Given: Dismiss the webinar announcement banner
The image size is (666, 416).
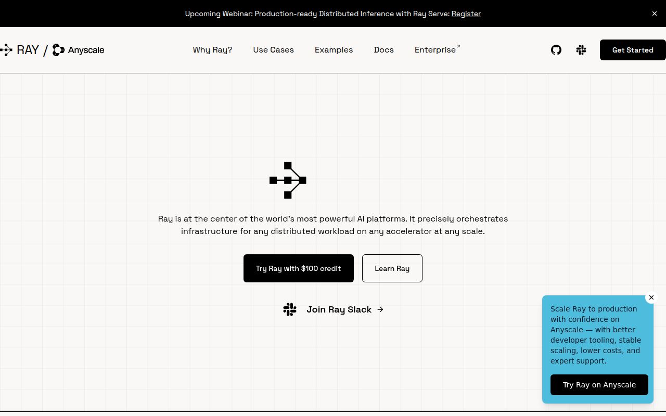Looking at the screenshot, I should coord(655,14).
